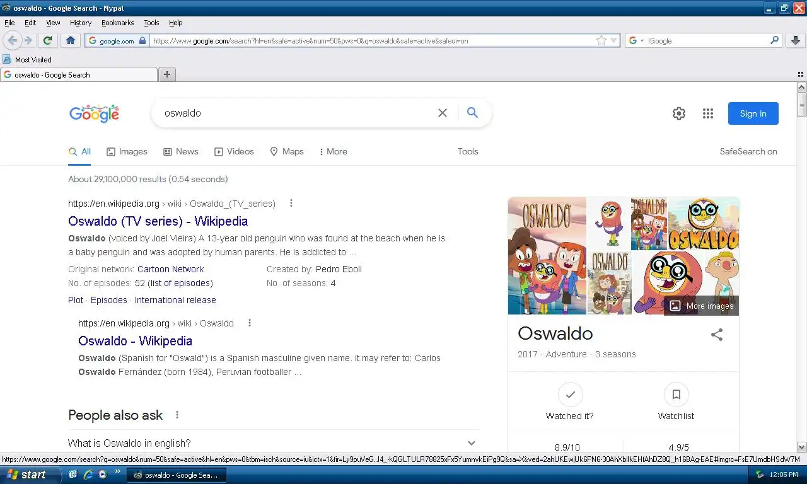Open the Tools menu in menu bar

click(x=151, y=23)
